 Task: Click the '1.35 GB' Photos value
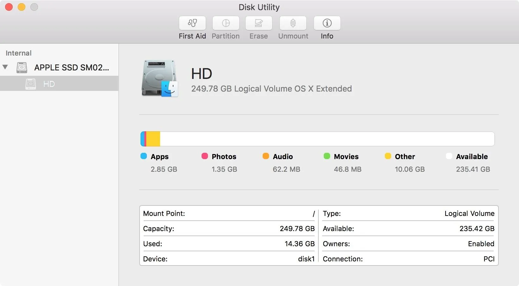click(x=224, y=169)
